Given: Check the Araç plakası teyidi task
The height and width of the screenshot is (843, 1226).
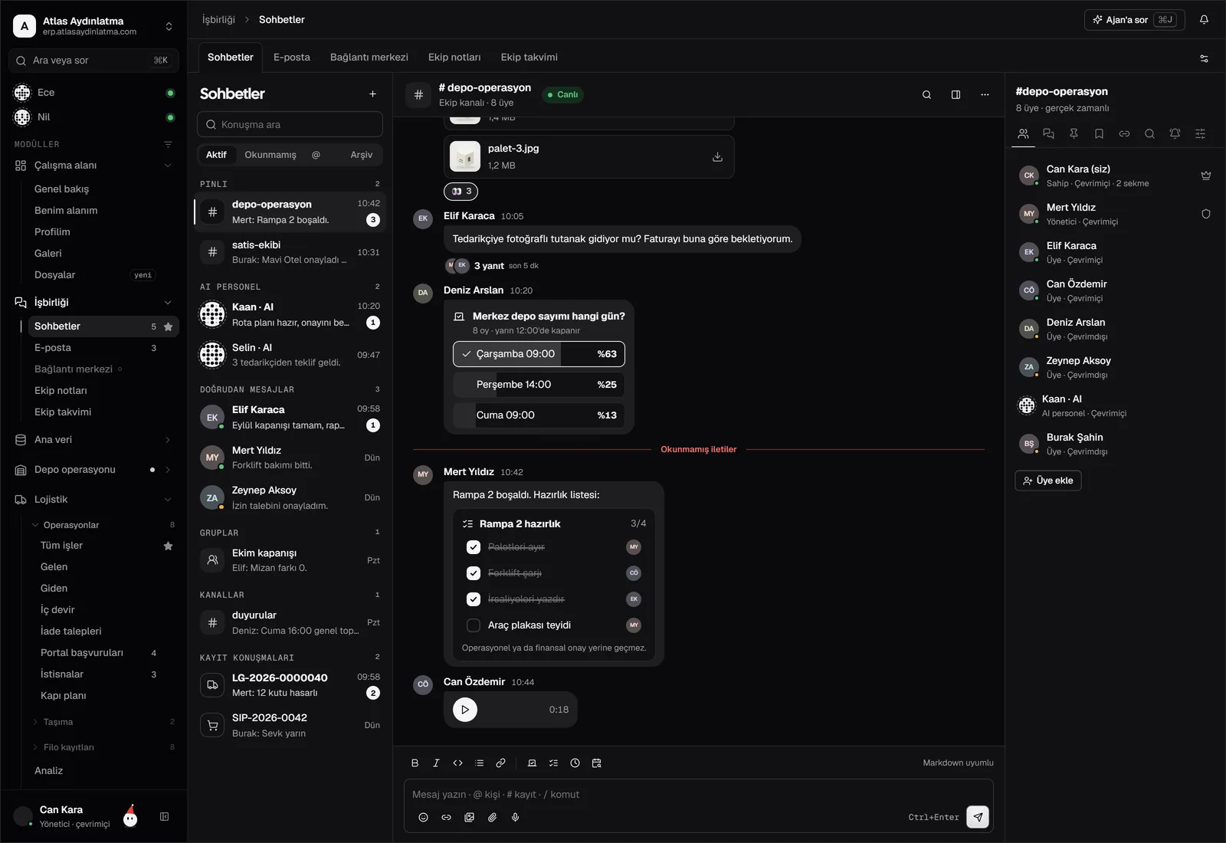Looking at the screenshot, I should 474,625.
